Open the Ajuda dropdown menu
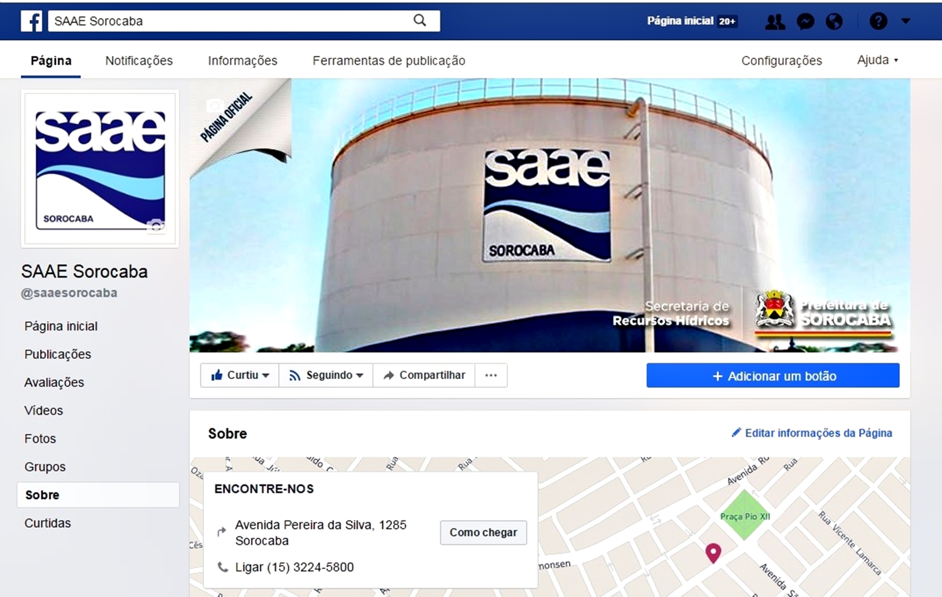The image size is (942, 597). (877, 60)
